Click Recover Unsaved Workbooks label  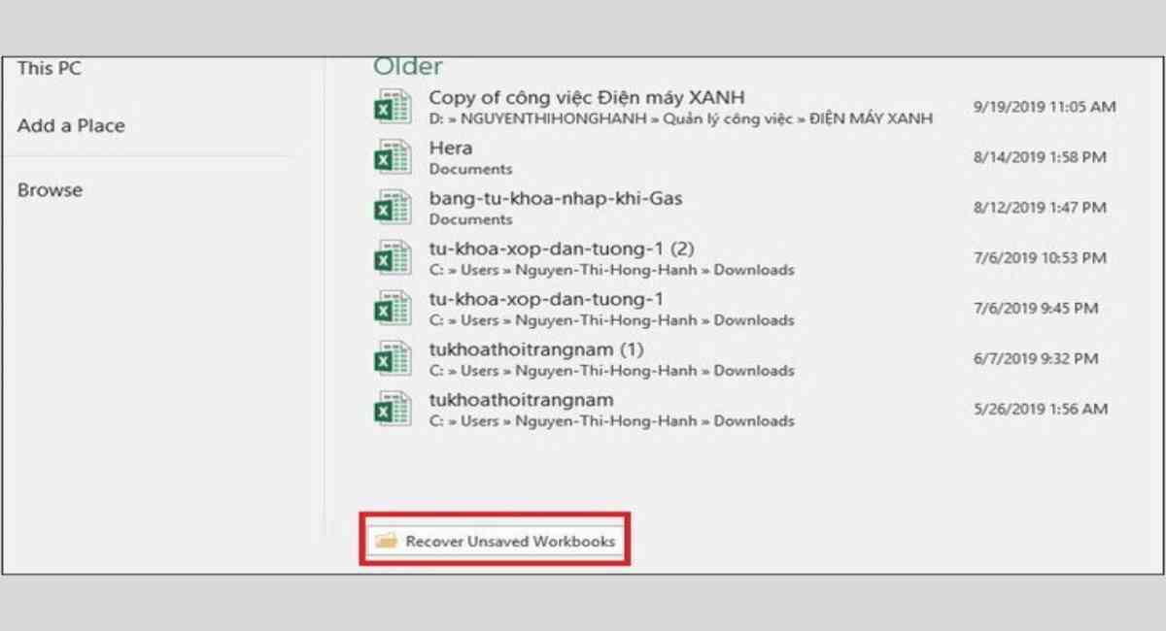[510, 541]
